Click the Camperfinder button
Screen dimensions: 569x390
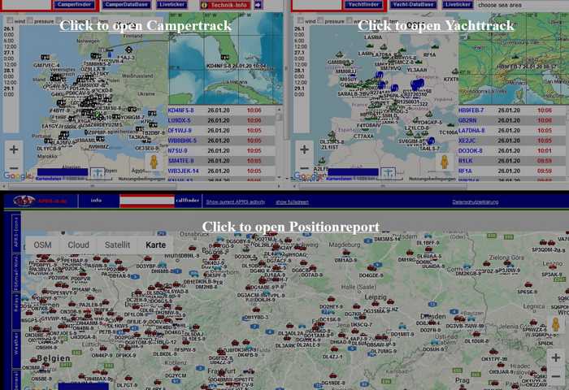click(75, 5)
